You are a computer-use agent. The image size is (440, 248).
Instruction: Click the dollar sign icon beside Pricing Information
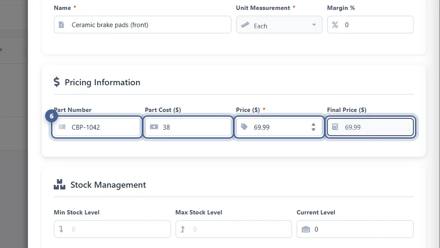(57, 82)
